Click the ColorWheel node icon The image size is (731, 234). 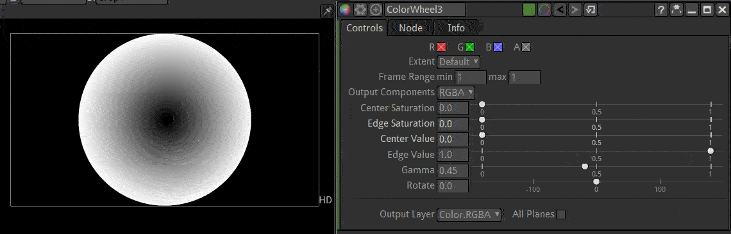[x=345, y=10]
